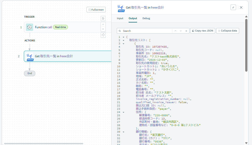Select the Function call trigger step
Screen dimensions: 252x145
68,27
